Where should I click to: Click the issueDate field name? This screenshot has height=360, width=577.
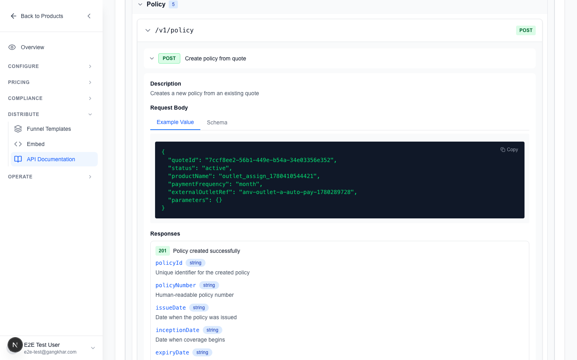coord(171,308)
